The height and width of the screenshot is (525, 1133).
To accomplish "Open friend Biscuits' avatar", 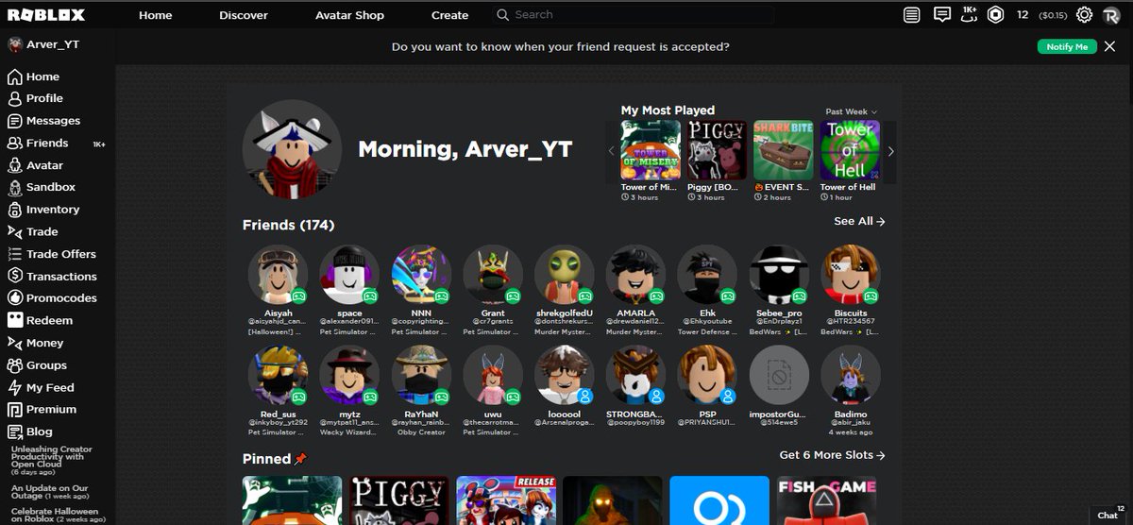I will (851, 275).
